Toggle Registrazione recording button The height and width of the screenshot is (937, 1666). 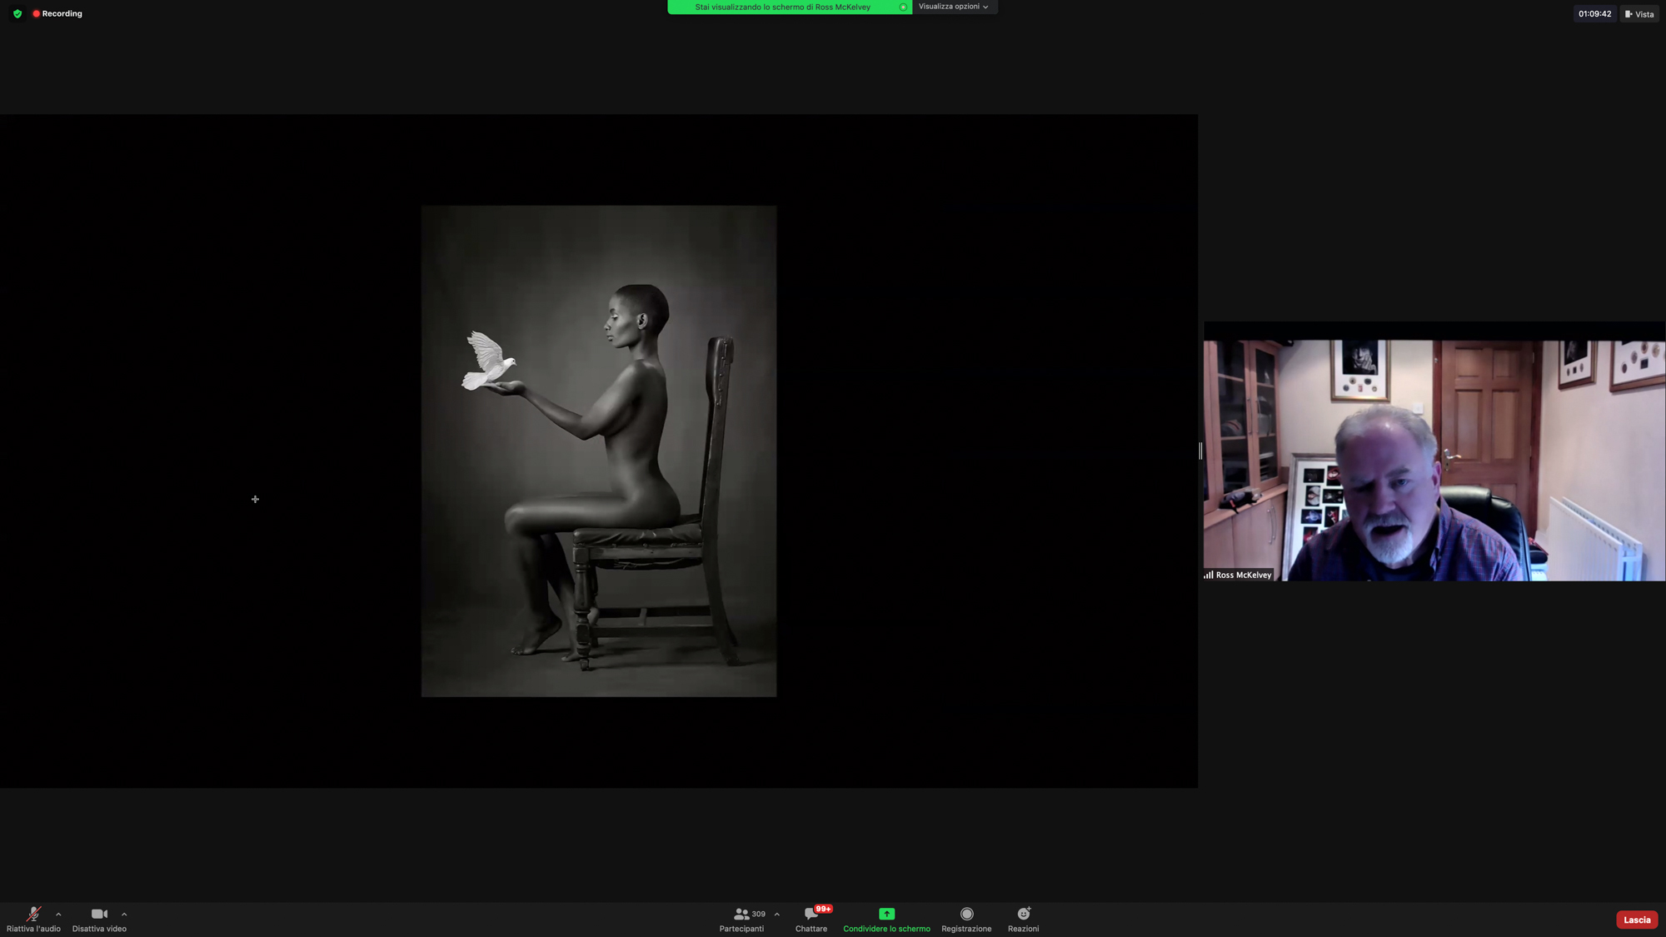point(966,918)
